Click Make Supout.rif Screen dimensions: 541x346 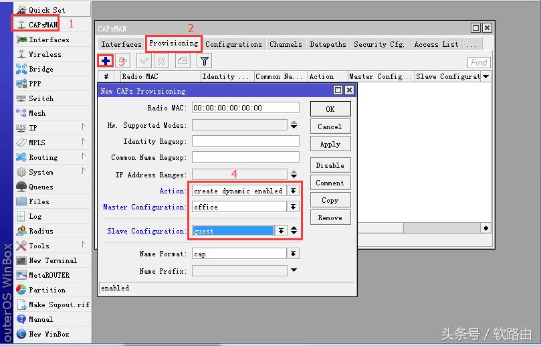tap(52, 305)
